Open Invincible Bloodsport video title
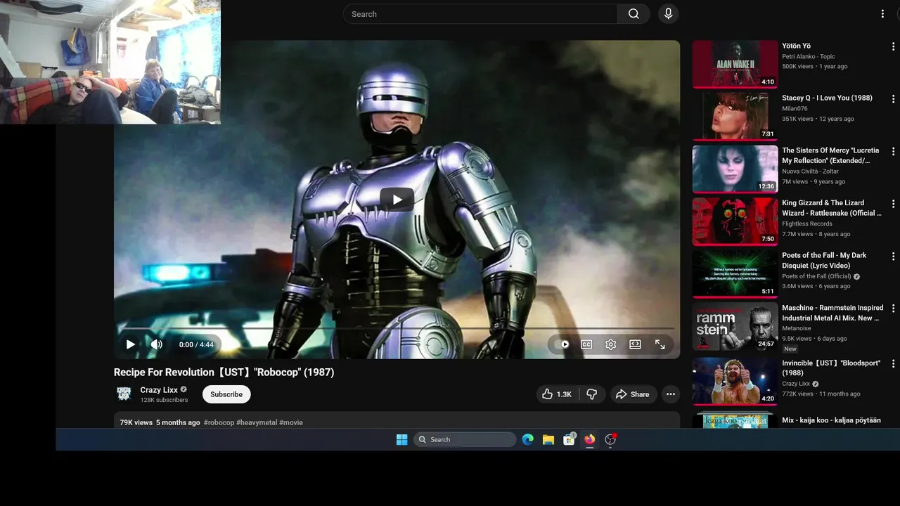 point(831,368)
